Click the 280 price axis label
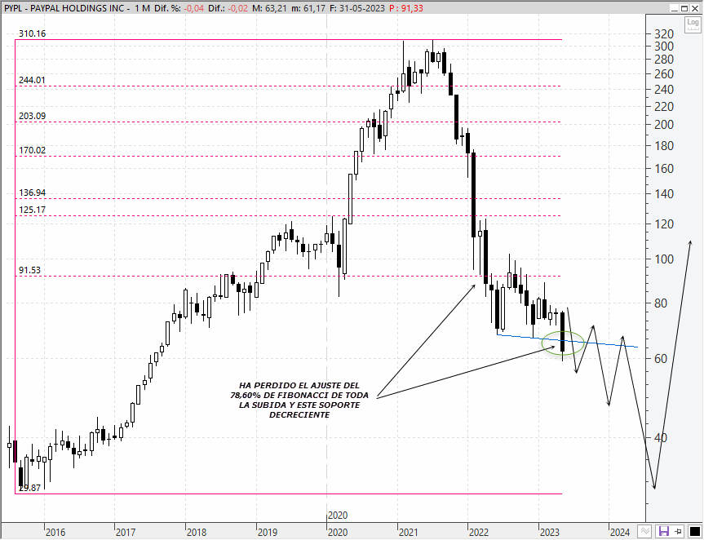 tap(665, 60)
